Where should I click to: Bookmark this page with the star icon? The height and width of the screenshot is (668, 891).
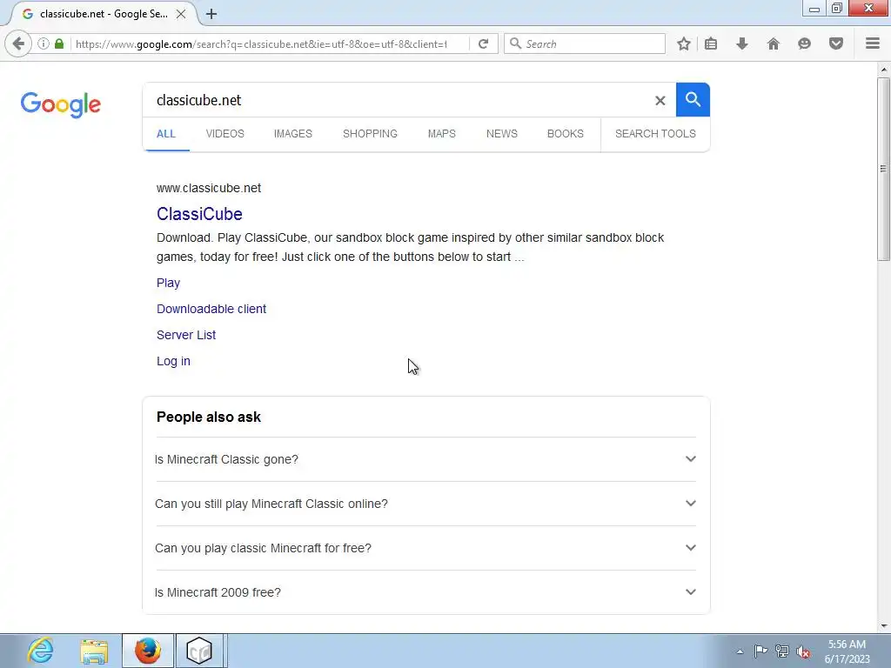684,43
